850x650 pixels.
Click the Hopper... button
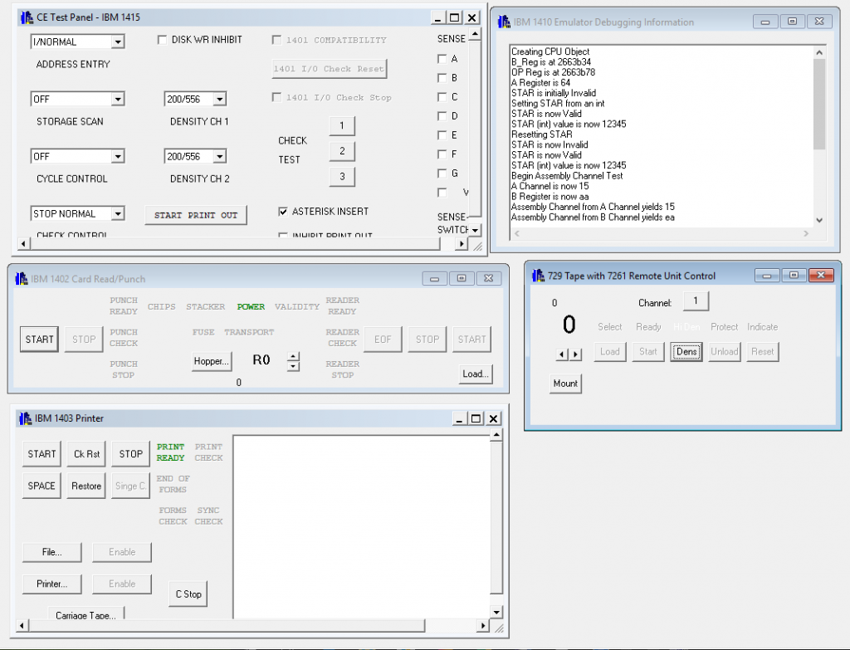tap(212, 361)
